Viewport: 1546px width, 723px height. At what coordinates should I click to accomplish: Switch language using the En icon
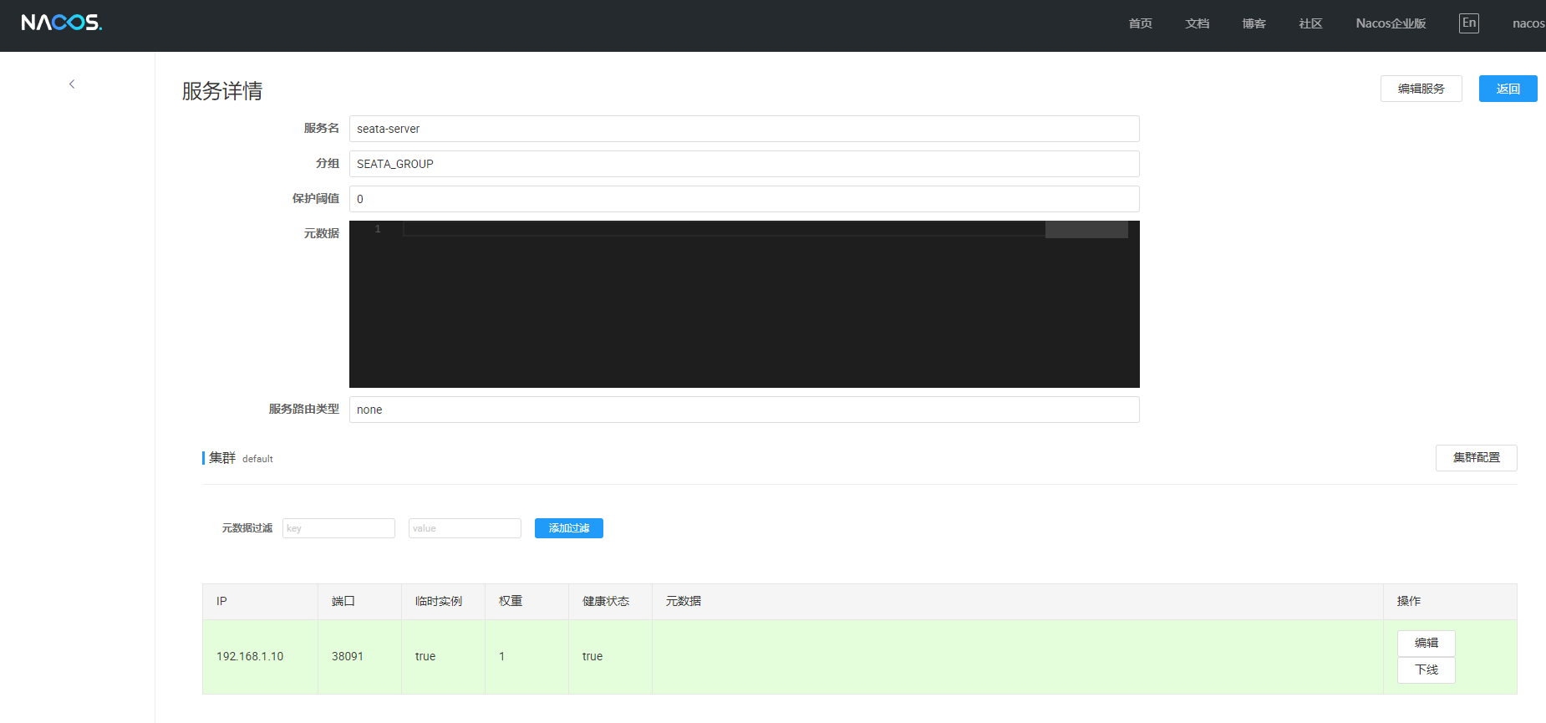1468,23
